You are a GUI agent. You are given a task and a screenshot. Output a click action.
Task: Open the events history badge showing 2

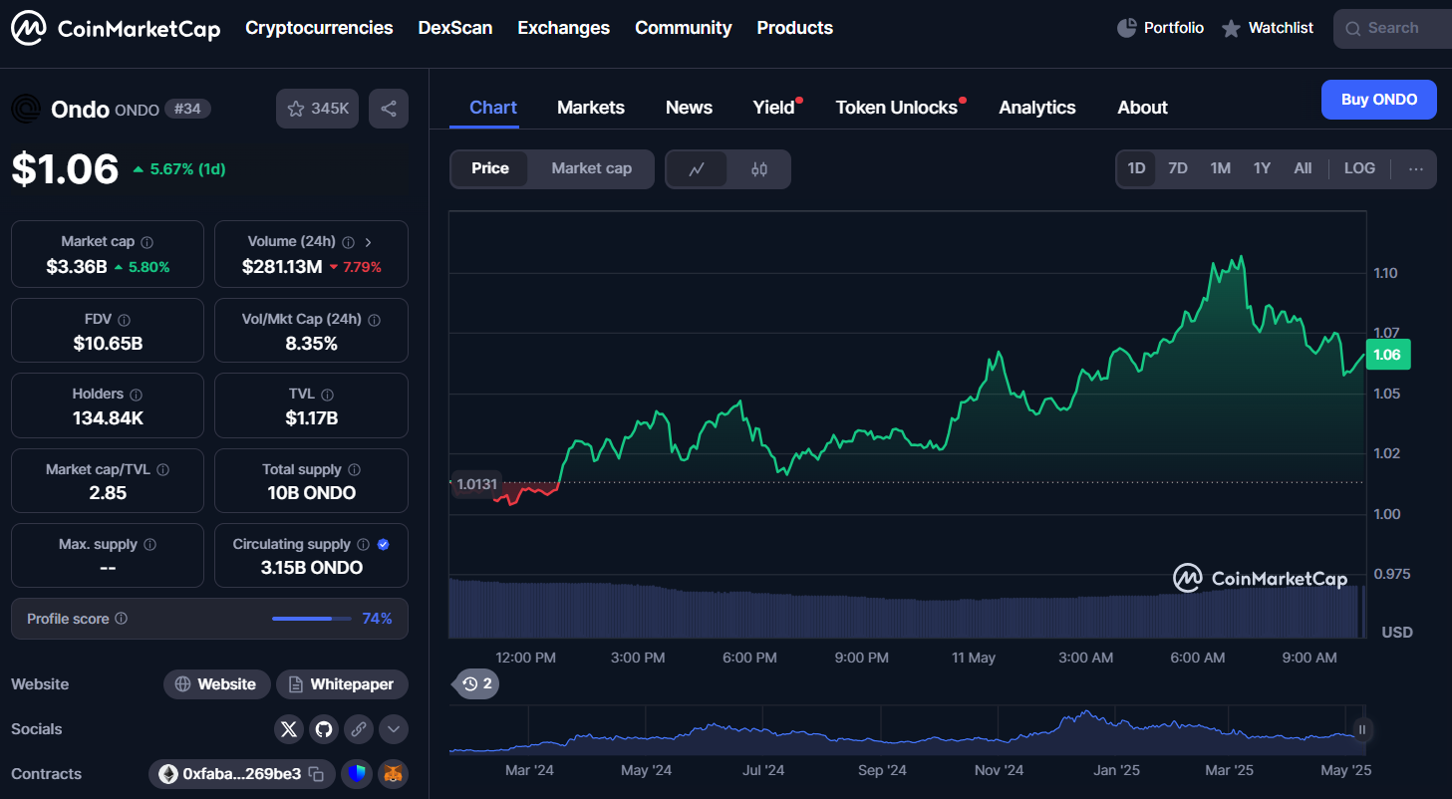click(477, 683)
